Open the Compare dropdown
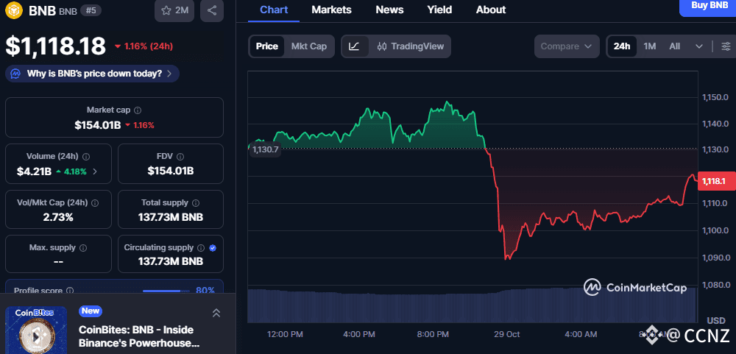 click(x=566, y=46)
